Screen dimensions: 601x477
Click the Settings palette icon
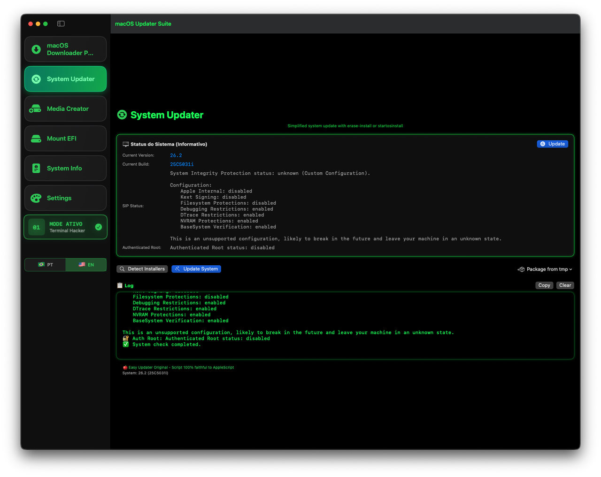(36, 198)
